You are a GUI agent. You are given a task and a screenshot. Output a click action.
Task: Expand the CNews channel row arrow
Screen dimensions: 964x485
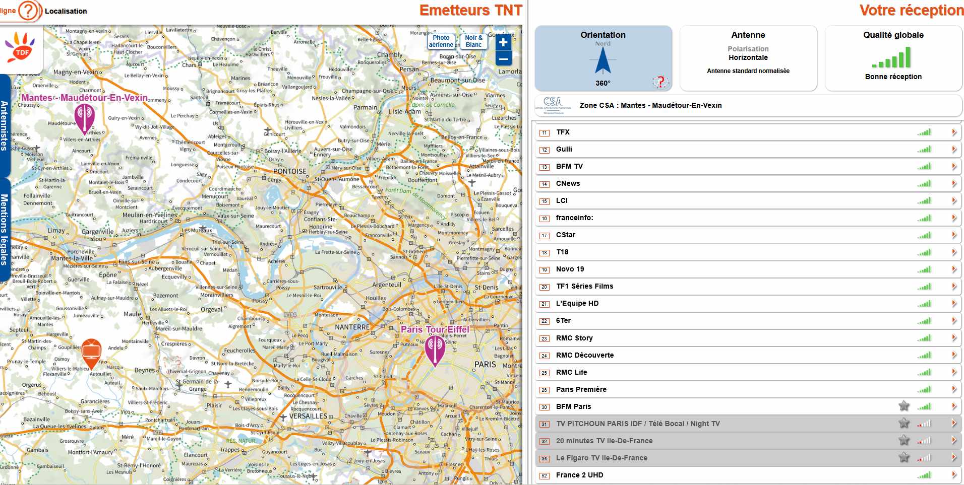pos(954,183)
